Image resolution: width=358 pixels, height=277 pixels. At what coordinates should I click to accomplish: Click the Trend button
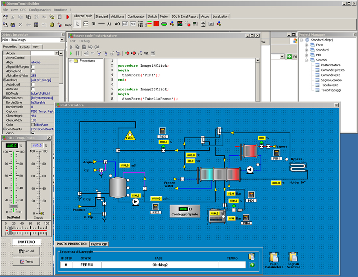[x=26, y=262]
